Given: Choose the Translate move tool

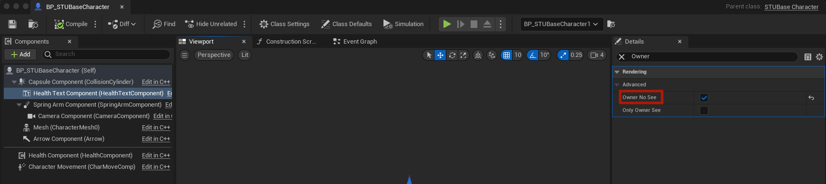Looking at the screenshot, I should click(x=440, y=55).
